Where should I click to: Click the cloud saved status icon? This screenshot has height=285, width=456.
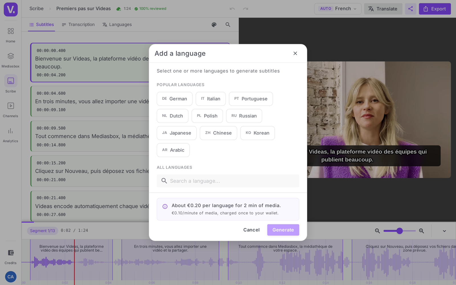tap(119, 9)
